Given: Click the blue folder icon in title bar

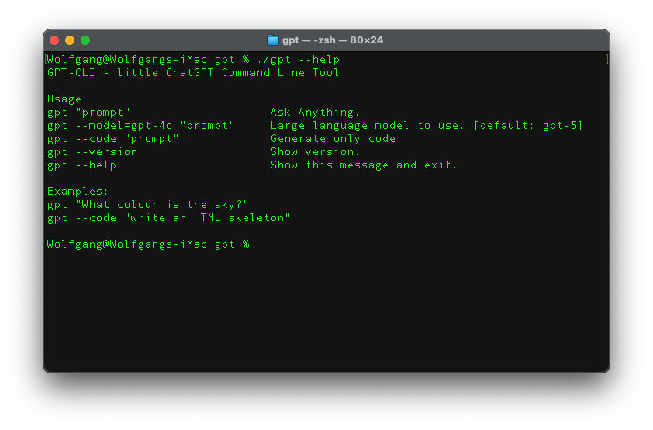Looking at the screenshot, I should point(273,40).
